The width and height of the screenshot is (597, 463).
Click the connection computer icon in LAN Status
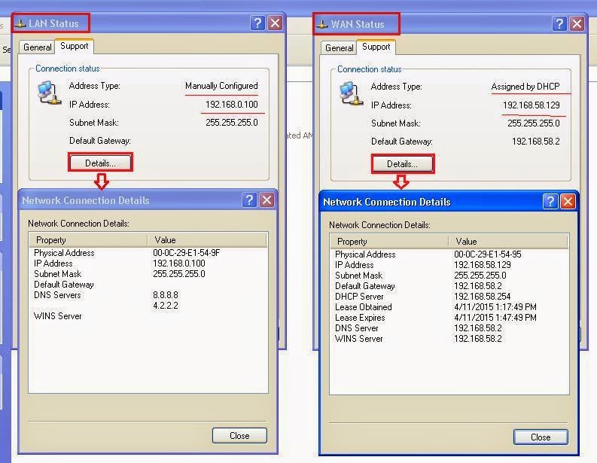pos(49,93)
